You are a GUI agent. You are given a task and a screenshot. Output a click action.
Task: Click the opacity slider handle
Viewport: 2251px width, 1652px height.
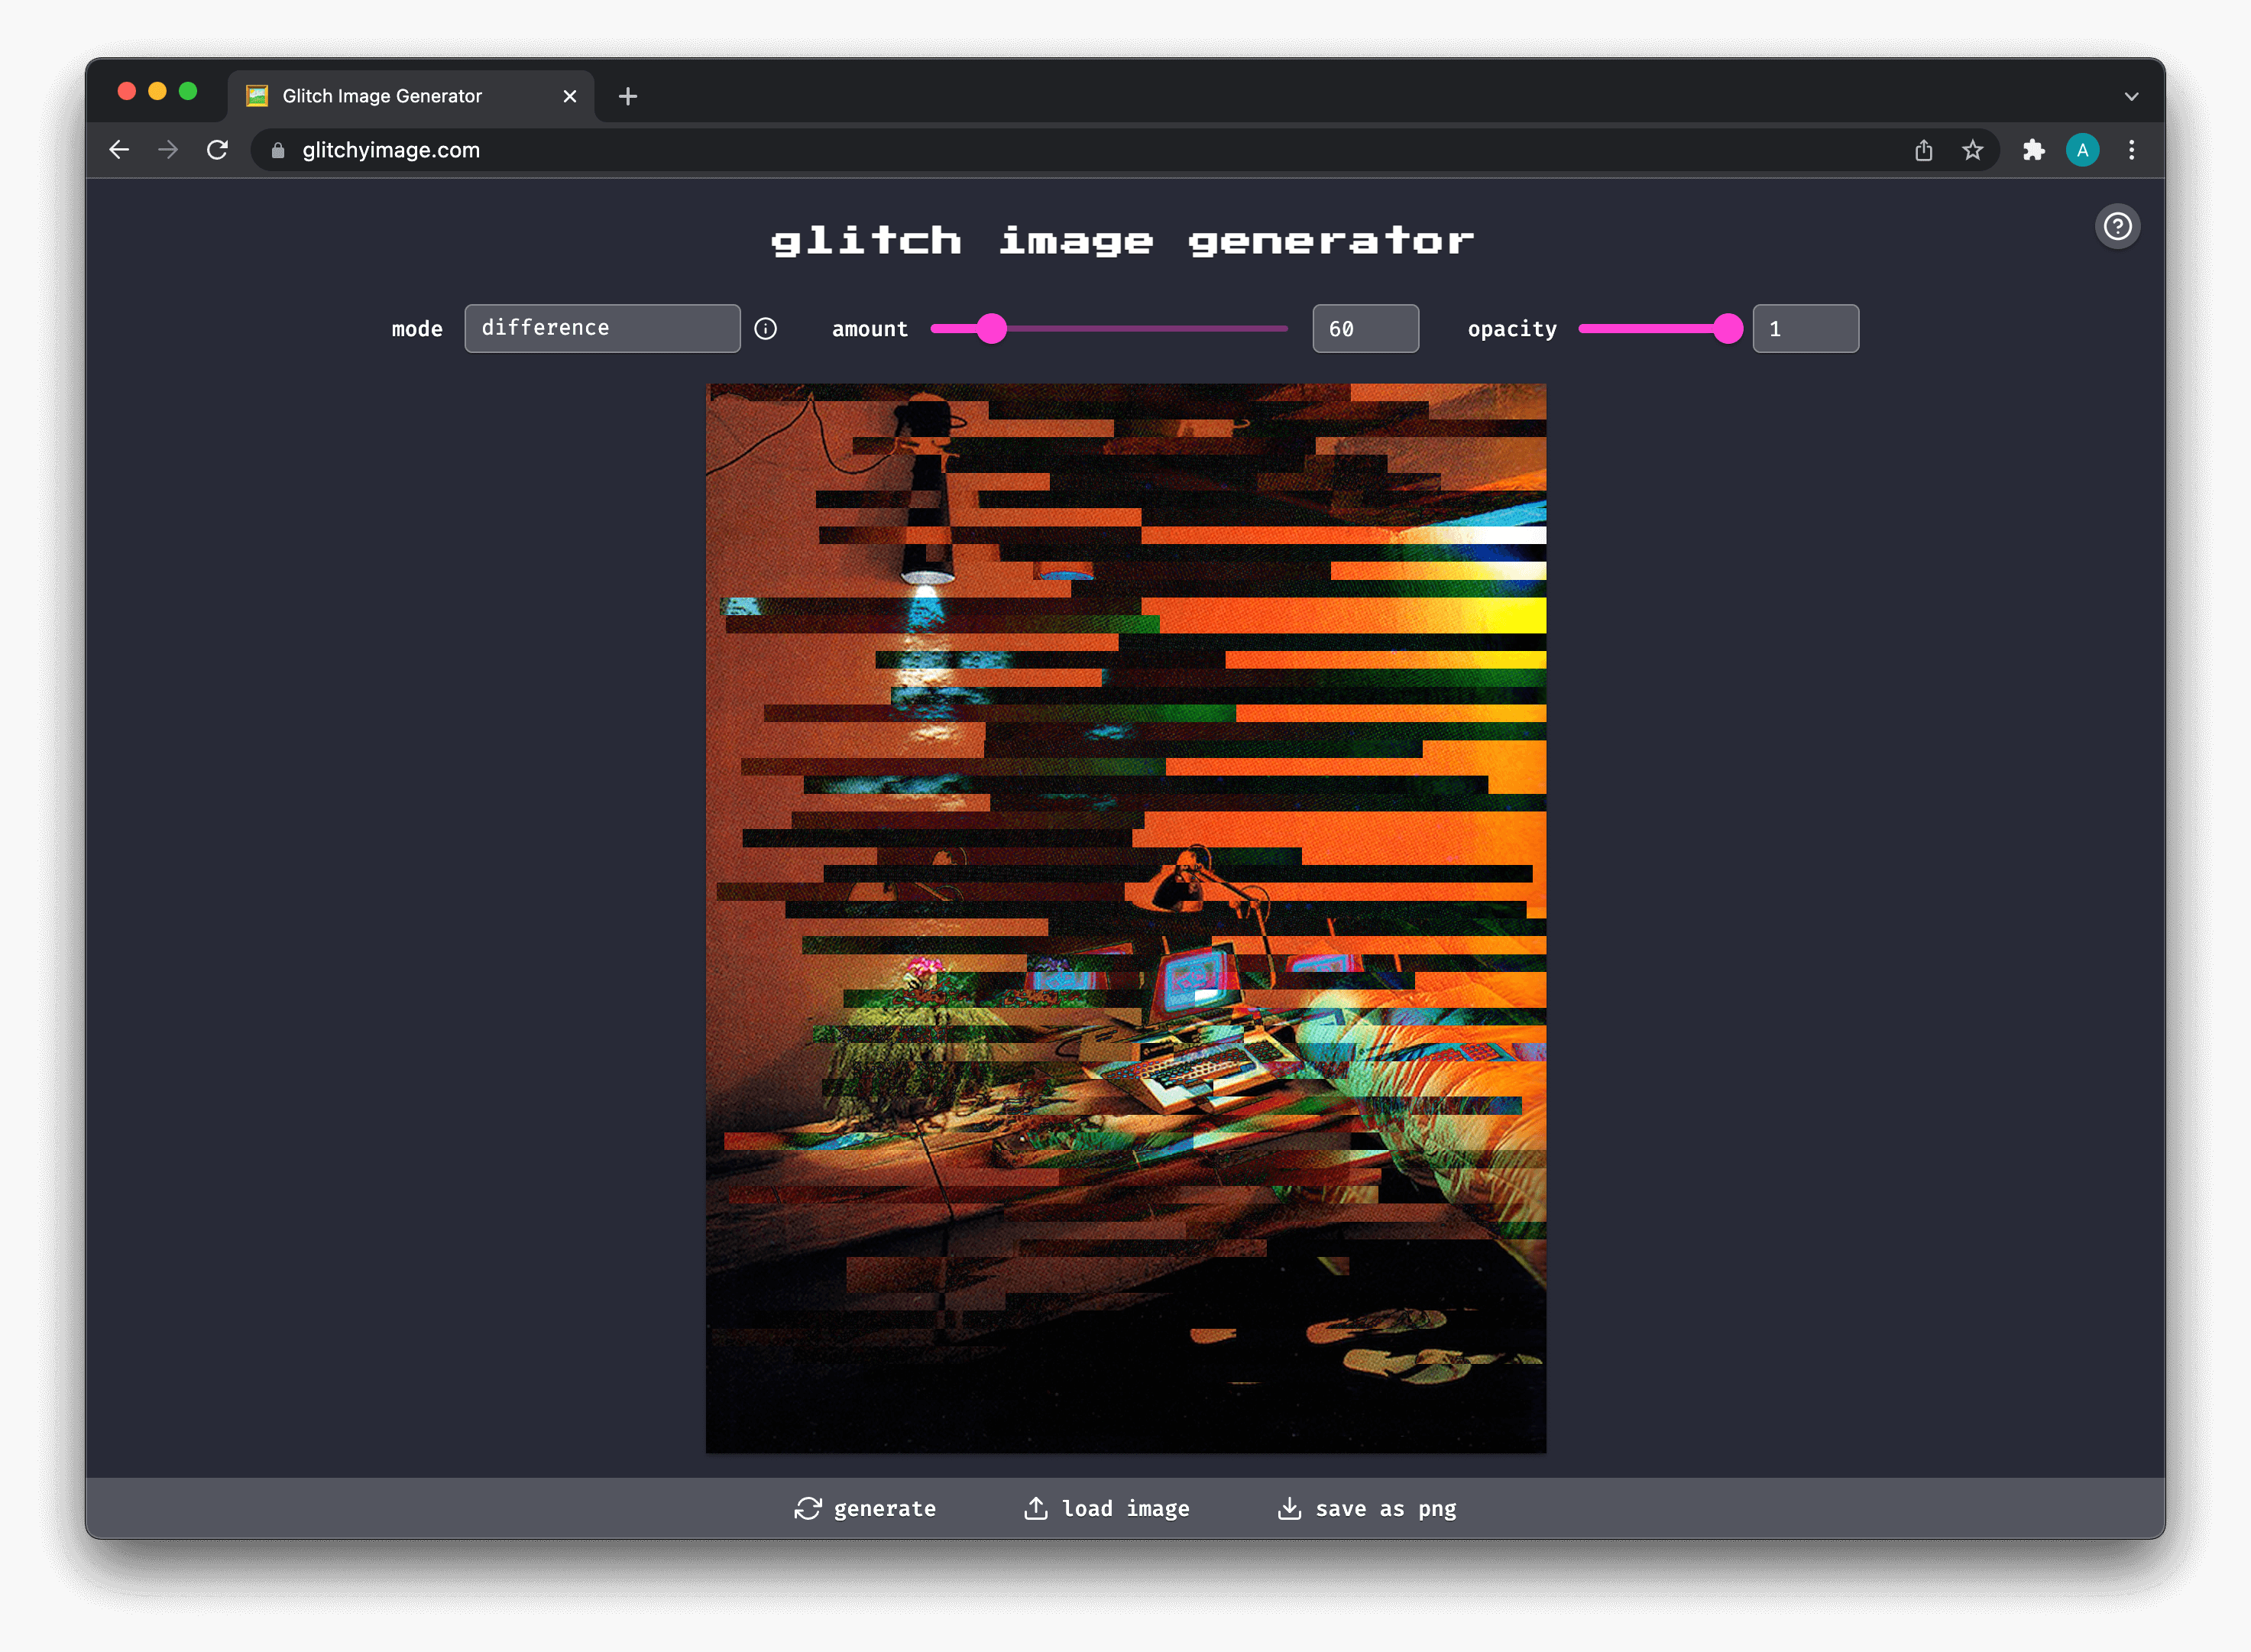[1727, 329]
